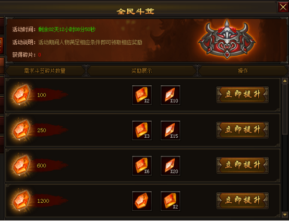
Task: Click the X2 reward gem in the 100 row
Action: (142, 95)
